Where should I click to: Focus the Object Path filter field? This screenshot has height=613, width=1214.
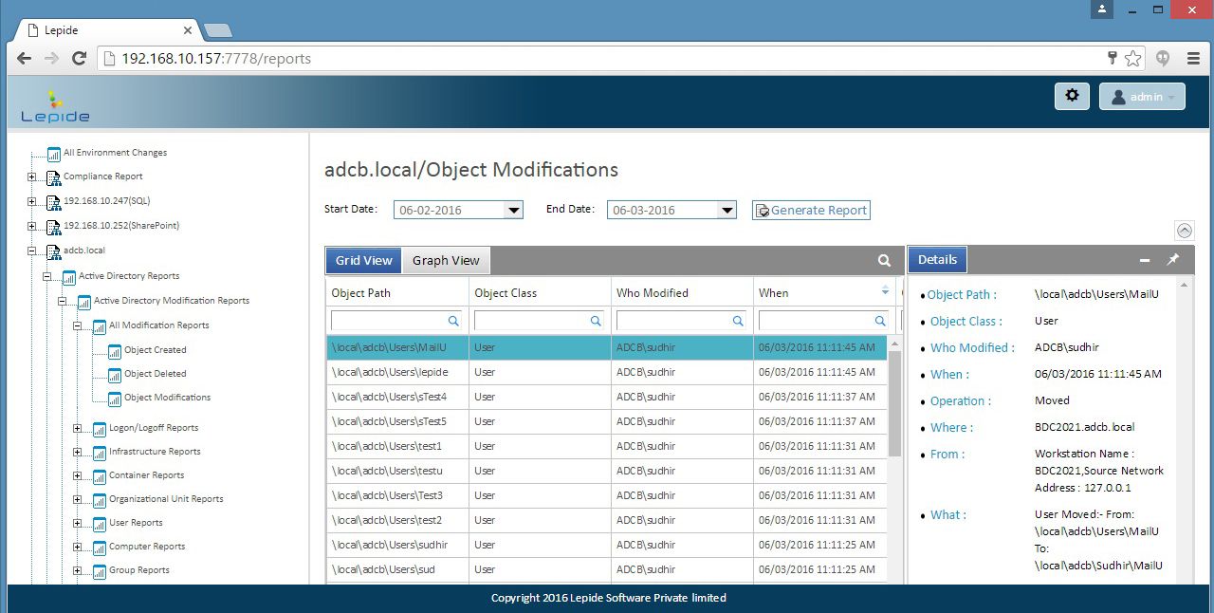[396, 322]
